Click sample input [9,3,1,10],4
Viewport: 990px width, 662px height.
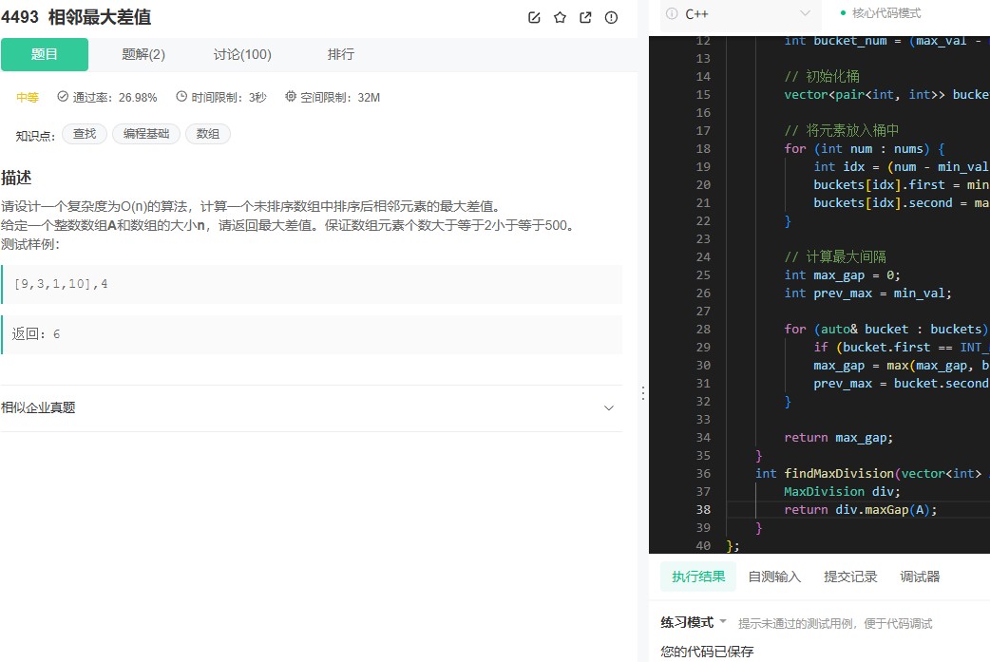click(61, 284)
